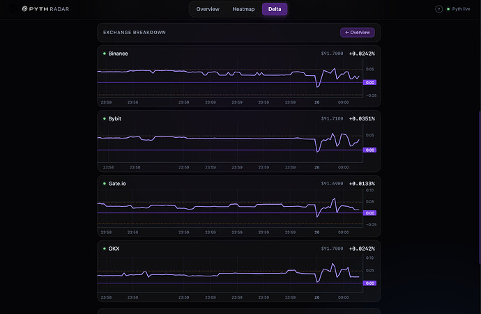The image size is (481, 314).
Task: Click the Bybit delta line chart
Action: [x=230, y=144]
